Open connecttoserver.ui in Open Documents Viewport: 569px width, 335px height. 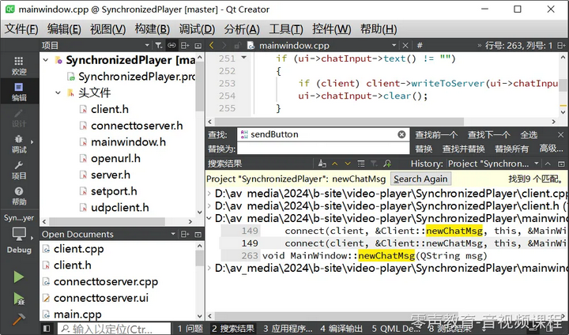point(101,298)
